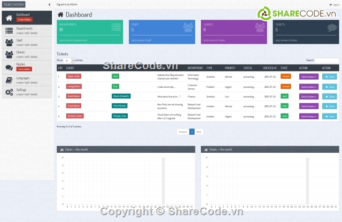The width and height of the screenshot is (342, 222).
Task: Expand Quick Actions for the Finance ticket
Action: point(309,96)
